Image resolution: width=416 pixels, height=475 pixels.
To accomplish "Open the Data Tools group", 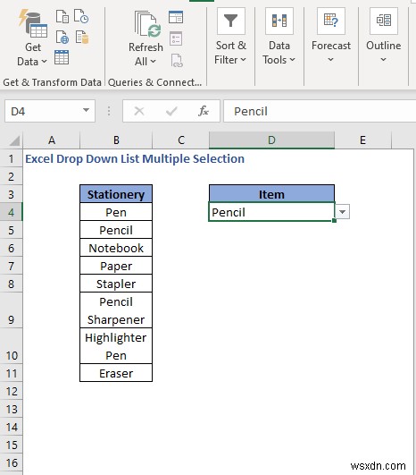I will [x=279, y=38].
